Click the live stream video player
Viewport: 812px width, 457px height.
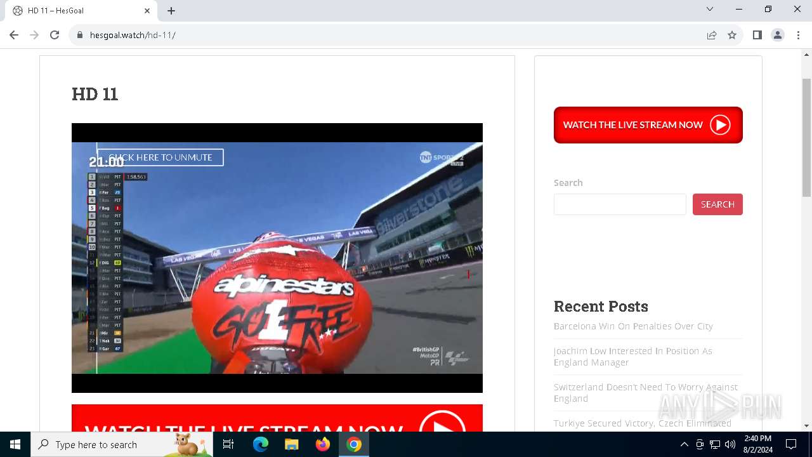click(277, 258)
